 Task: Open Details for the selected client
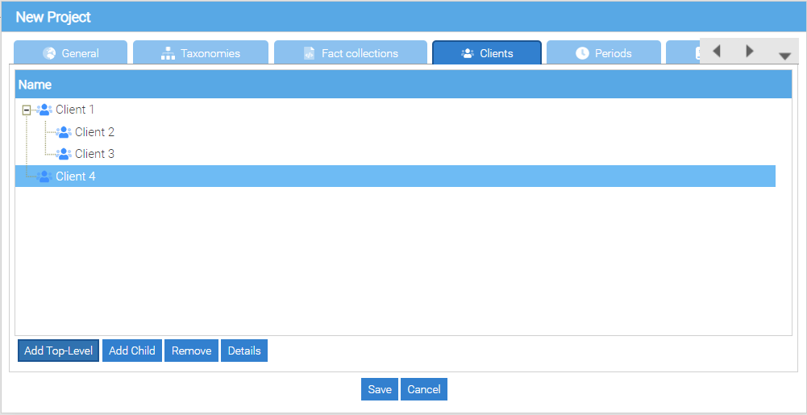point(244,351)
